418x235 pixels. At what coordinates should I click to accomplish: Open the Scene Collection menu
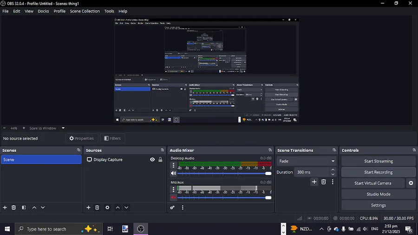[85, 11]
